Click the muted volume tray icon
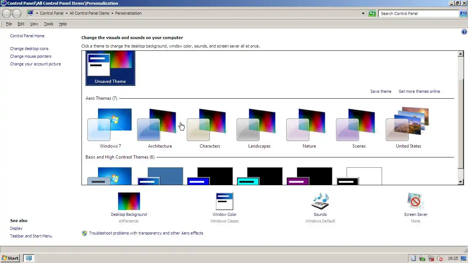 click(440, 258)
